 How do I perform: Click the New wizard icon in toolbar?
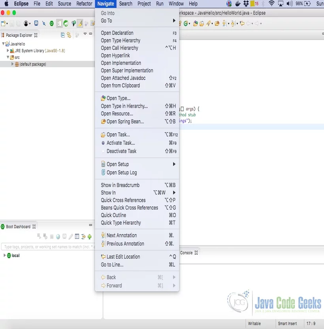tap(3, 23)
